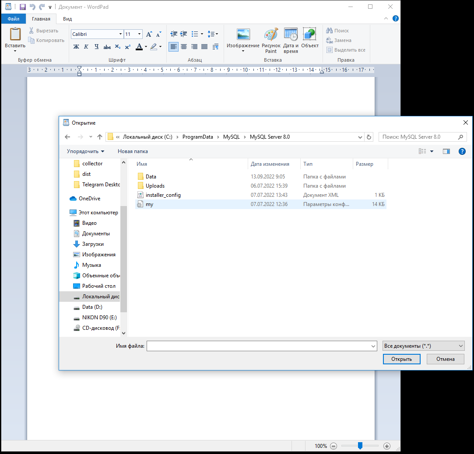Toggle underline formatting
The width and height of the screenshot is (474, 454).
tap(97, 47)
